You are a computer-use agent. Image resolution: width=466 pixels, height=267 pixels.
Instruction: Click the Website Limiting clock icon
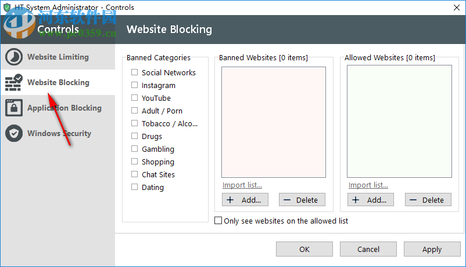(14, 57)
